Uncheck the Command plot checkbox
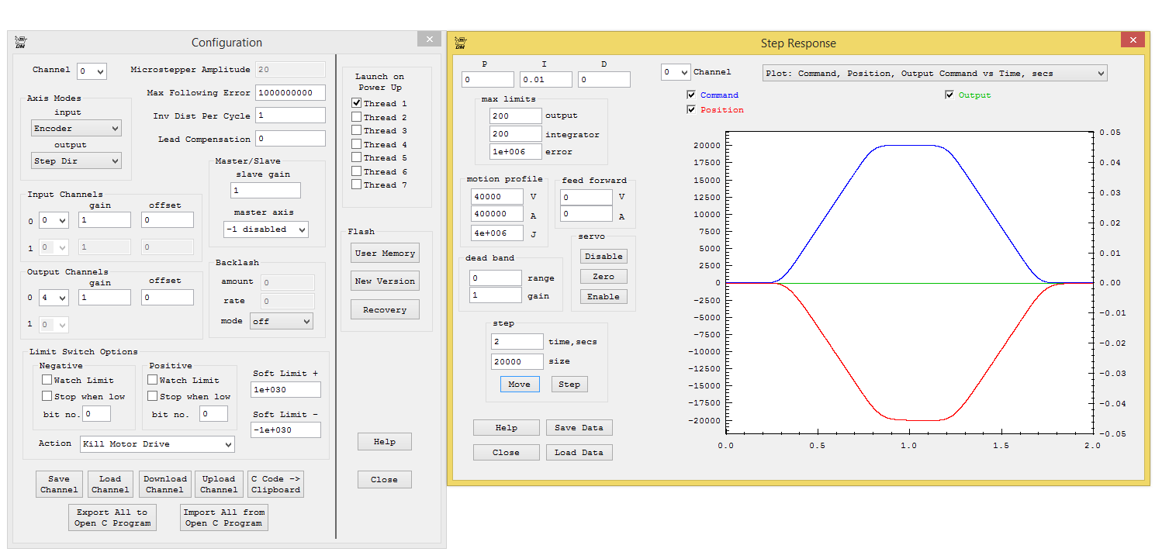 pos(691,95)
